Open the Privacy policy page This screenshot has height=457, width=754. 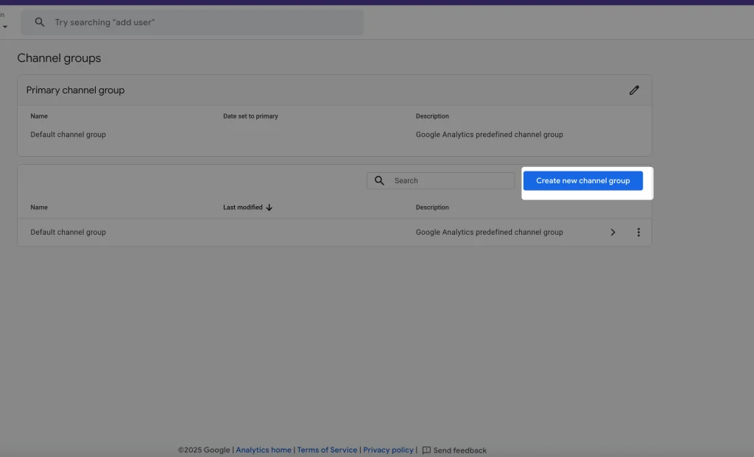pyautogui.click(x=388, y=450)
